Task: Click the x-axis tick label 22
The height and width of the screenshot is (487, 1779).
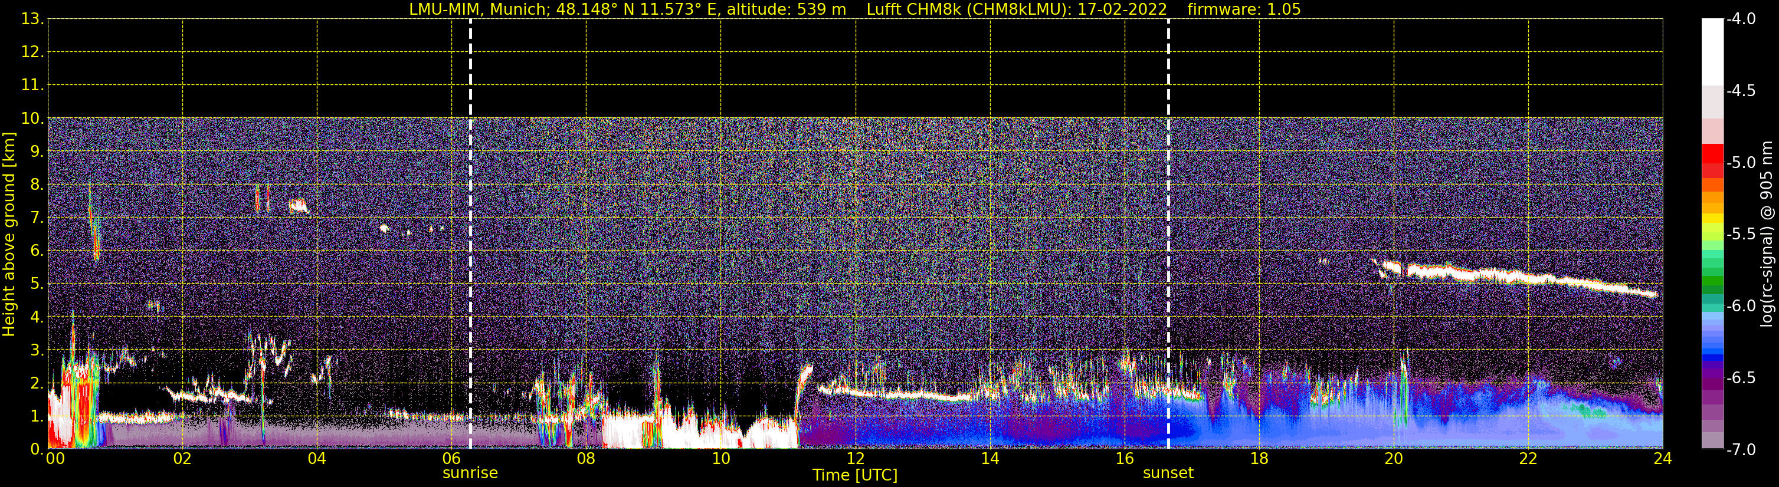Action: coord(1528,459)
